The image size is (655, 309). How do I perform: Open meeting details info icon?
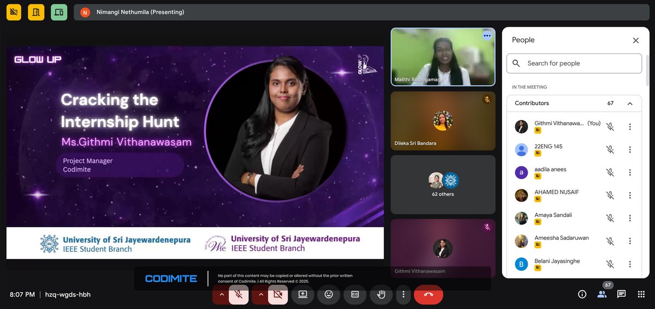pos(582,294)
